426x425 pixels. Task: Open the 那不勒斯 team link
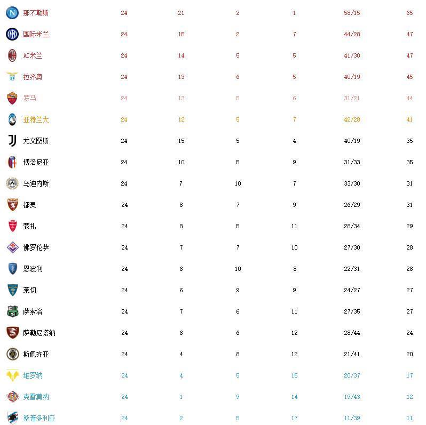coord(36,13)
